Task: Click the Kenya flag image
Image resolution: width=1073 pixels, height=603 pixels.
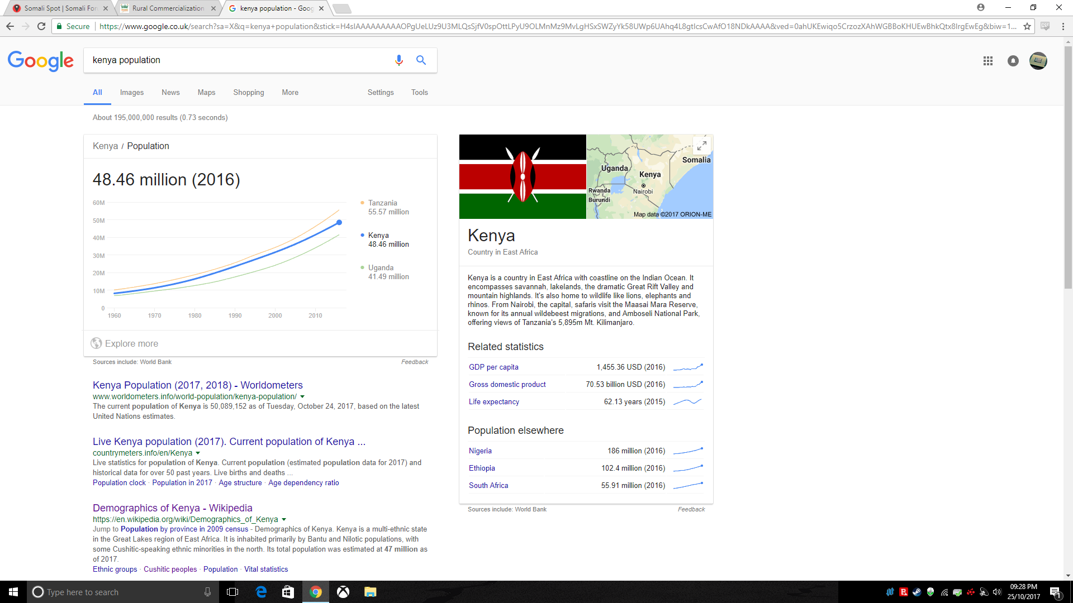Action: 523,176
